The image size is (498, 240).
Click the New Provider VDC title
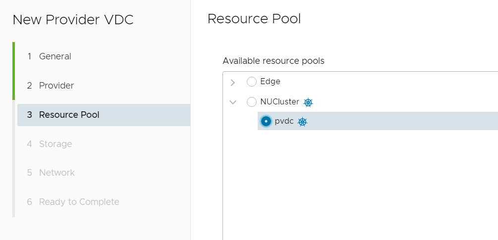(73, 20)
